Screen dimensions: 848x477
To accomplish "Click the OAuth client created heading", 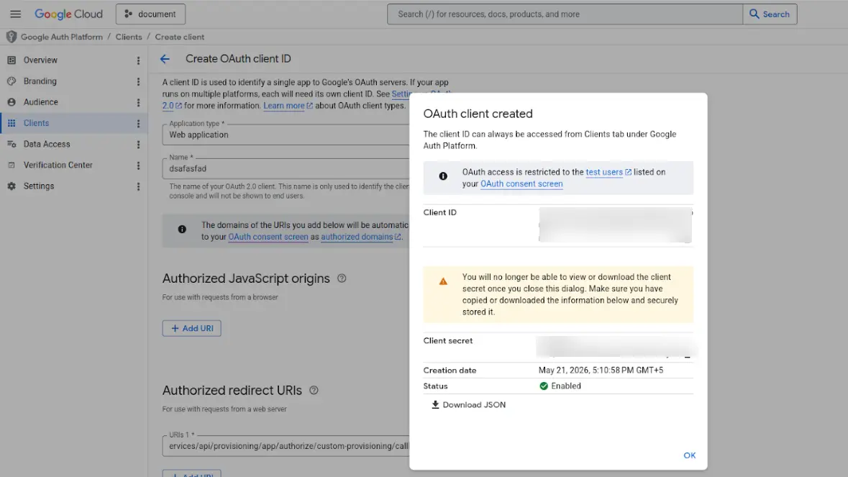I will tap(478, 114).
